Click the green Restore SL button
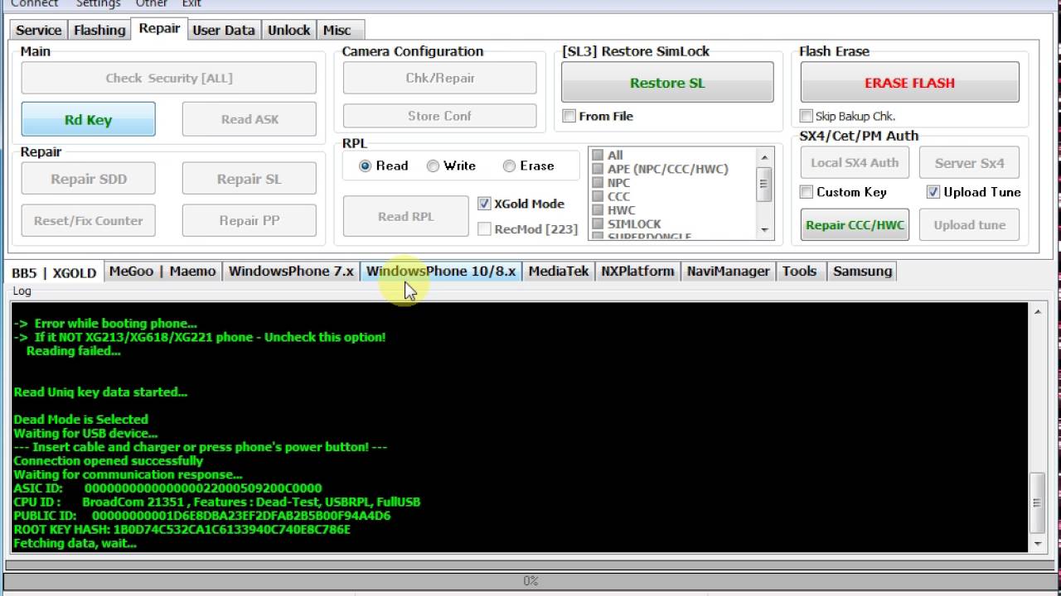Viewport: 1061px width, 596px height. (667, 83)
